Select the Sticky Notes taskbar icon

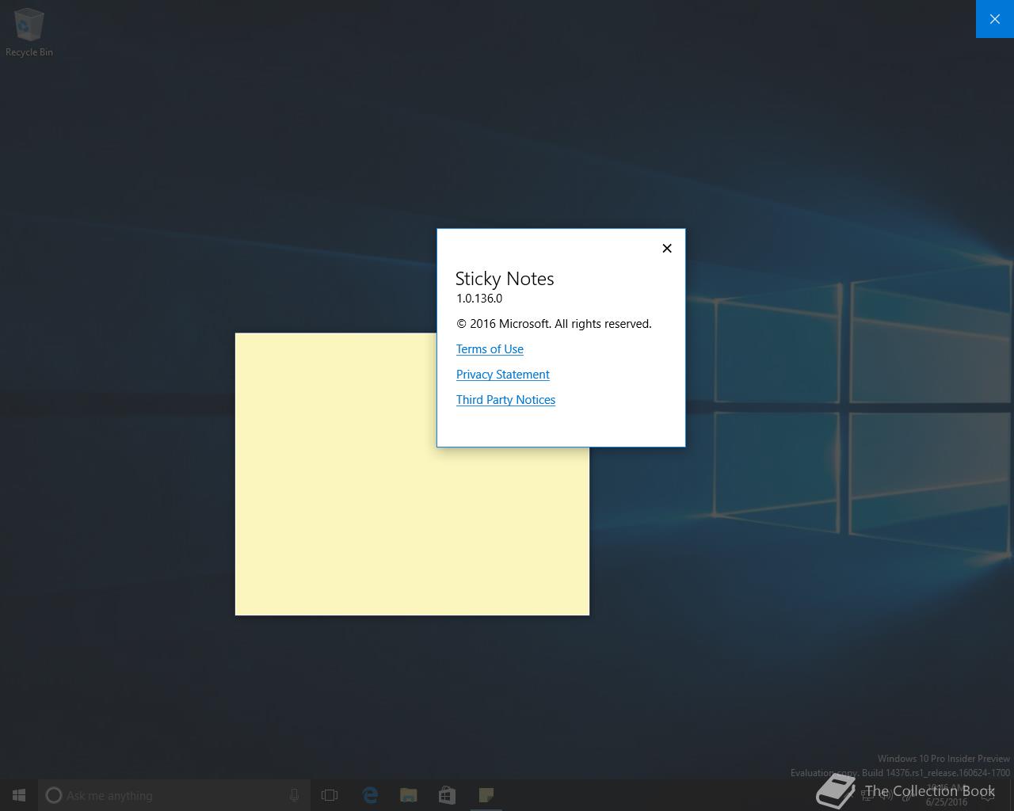point(486,795)
